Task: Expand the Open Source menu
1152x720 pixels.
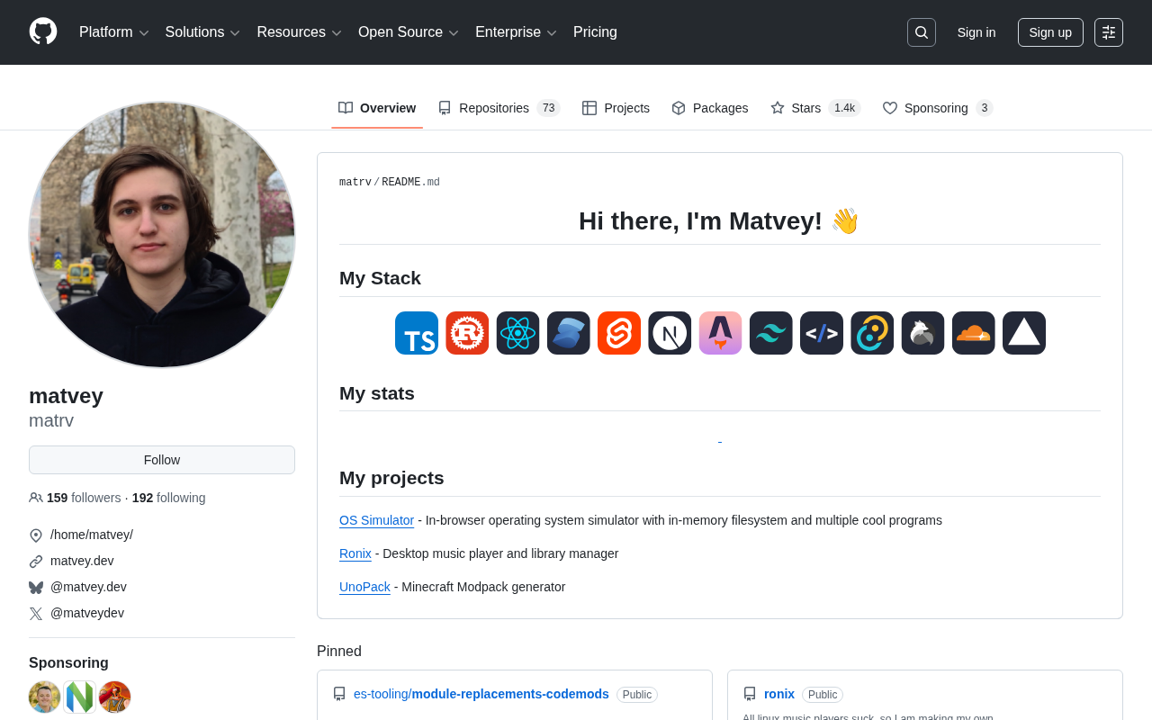Action: (409, 32)
